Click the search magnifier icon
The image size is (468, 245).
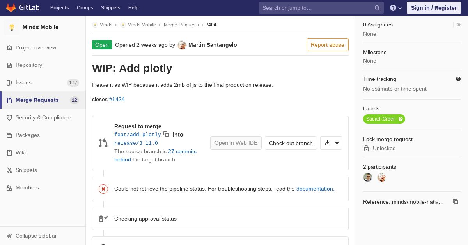[x=377, y=8]
